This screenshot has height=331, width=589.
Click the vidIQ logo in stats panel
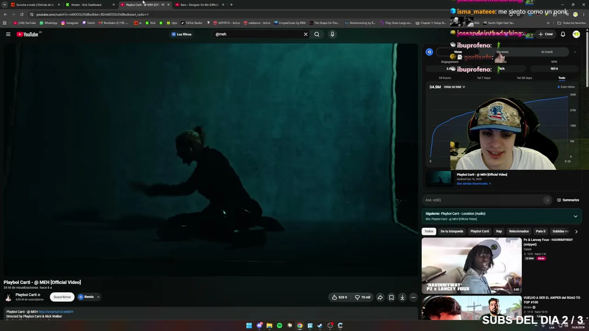[x=429, y=52]
